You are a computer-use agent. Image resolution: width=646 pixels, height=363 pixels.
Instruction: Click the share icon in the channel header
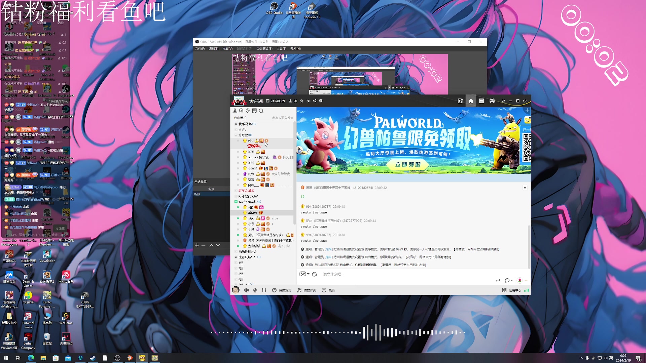coord(315,101)
